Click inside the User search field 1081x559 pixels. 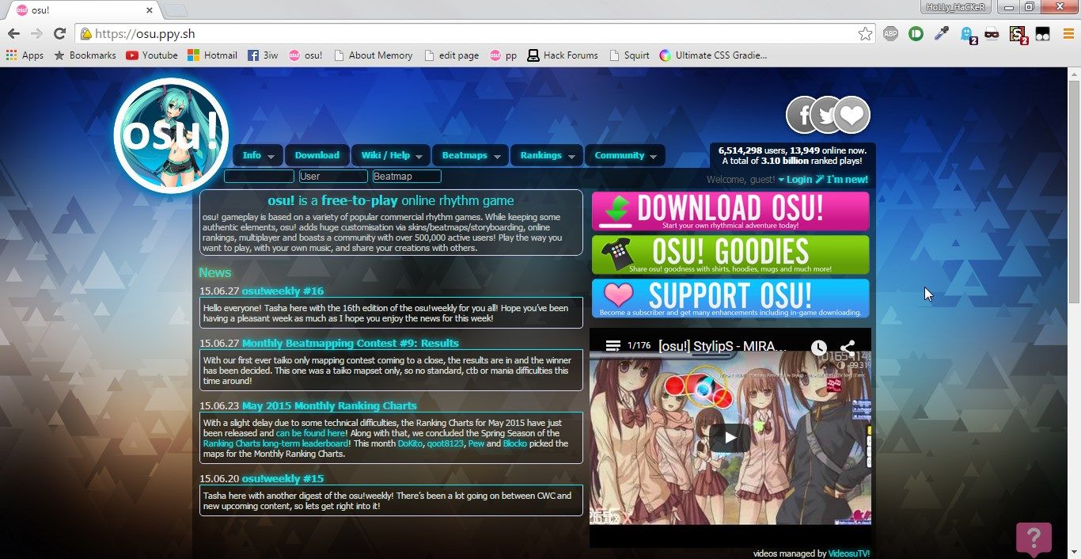[332, 176]
